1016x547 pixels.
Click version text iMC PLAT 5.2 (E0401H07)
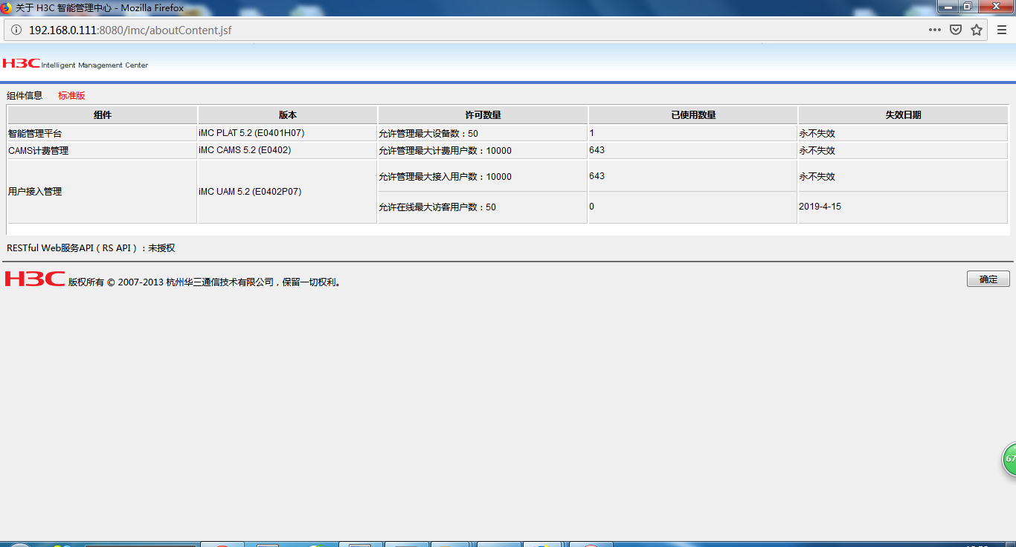tap(251, 134)
